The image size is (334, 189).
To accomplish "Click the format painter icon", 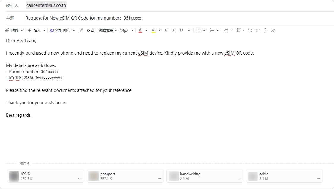I will (265, 30).
